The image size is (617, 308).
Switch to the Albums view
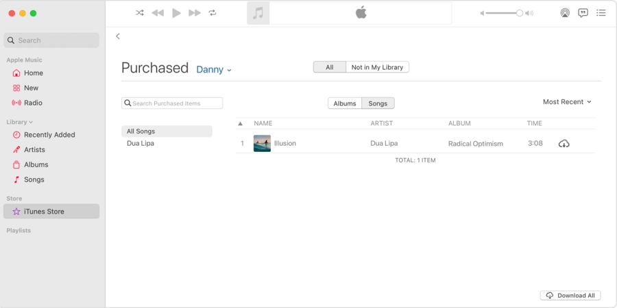click(x=345, y=103)
